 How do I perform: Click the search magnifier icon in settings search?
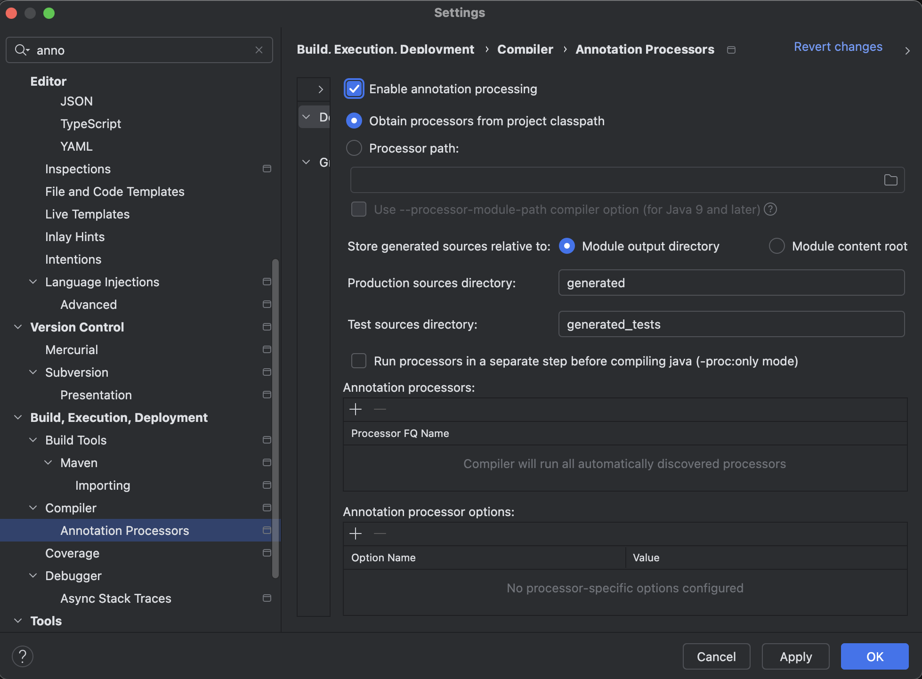21,50
